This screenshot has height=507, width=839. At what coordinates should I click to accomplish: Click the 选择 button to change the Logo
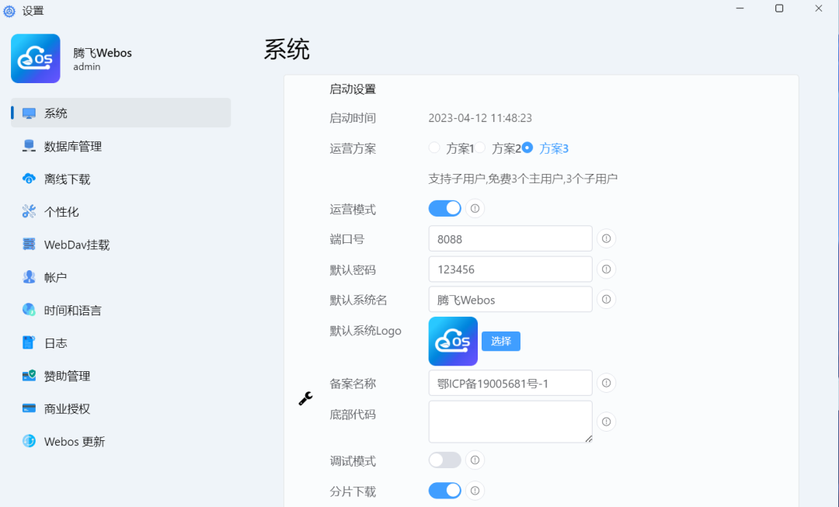(500, 341)
